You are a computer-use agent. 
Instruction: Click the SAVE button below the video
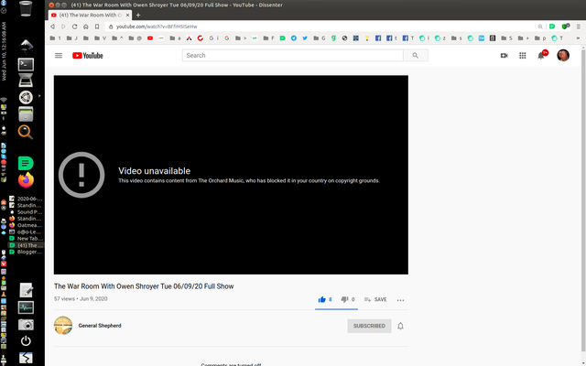[x=375, y=299]
